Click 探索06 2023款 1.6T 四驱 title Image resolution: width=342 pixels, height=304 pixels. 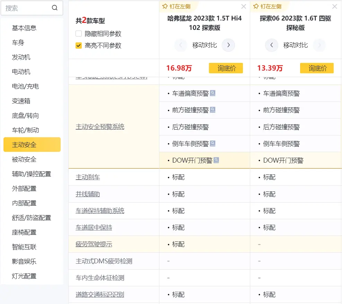296,23
